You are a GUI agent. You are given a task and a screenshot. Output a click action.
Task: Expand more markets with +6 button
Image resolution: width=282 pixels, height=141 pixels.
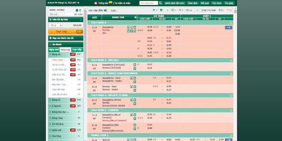228,27
